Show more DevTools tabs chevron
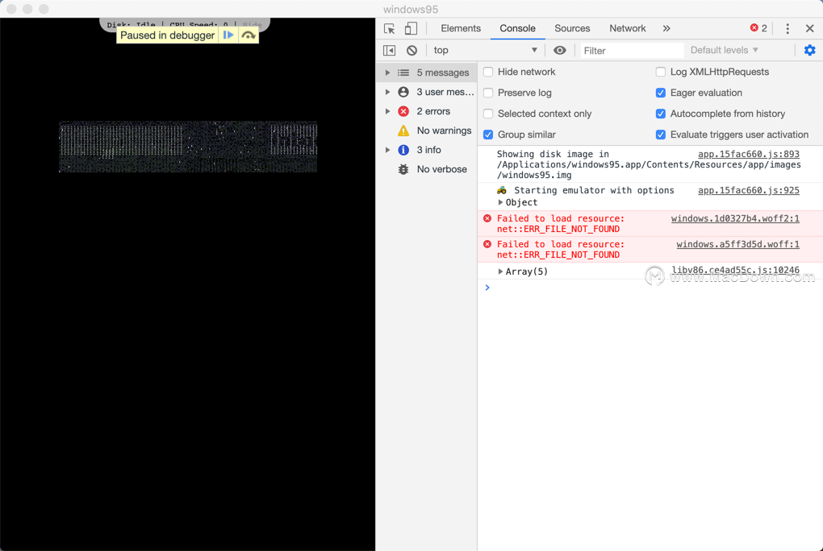The width and height of the screenshot is (823, 551). tap(666, 28)
